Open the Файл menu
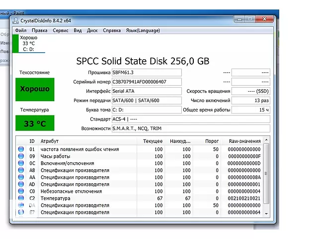The image size is (318, 239). click(x=21, y=30)
